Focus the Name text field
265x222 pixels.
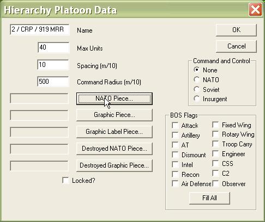tap(40, 29)
